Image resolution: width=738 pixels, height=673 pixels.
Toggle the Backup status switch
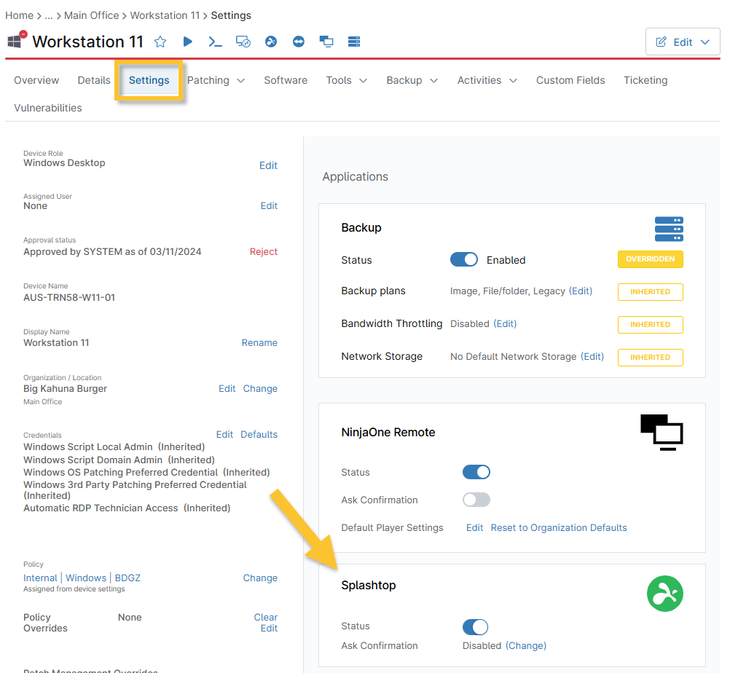point(464,260)
